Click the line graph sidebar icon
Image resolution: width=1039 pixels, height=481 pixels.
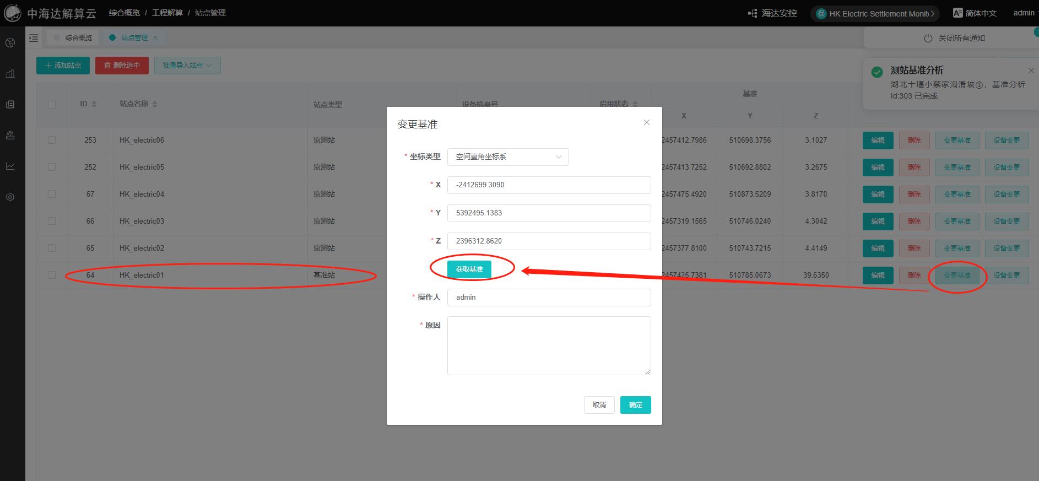click(x=10, y=166)
